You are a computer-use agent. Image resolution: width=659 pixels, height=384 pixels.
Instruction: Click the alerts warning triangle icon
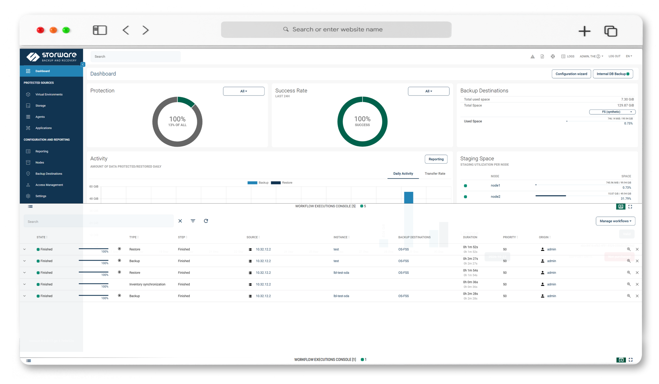[532, 56]
